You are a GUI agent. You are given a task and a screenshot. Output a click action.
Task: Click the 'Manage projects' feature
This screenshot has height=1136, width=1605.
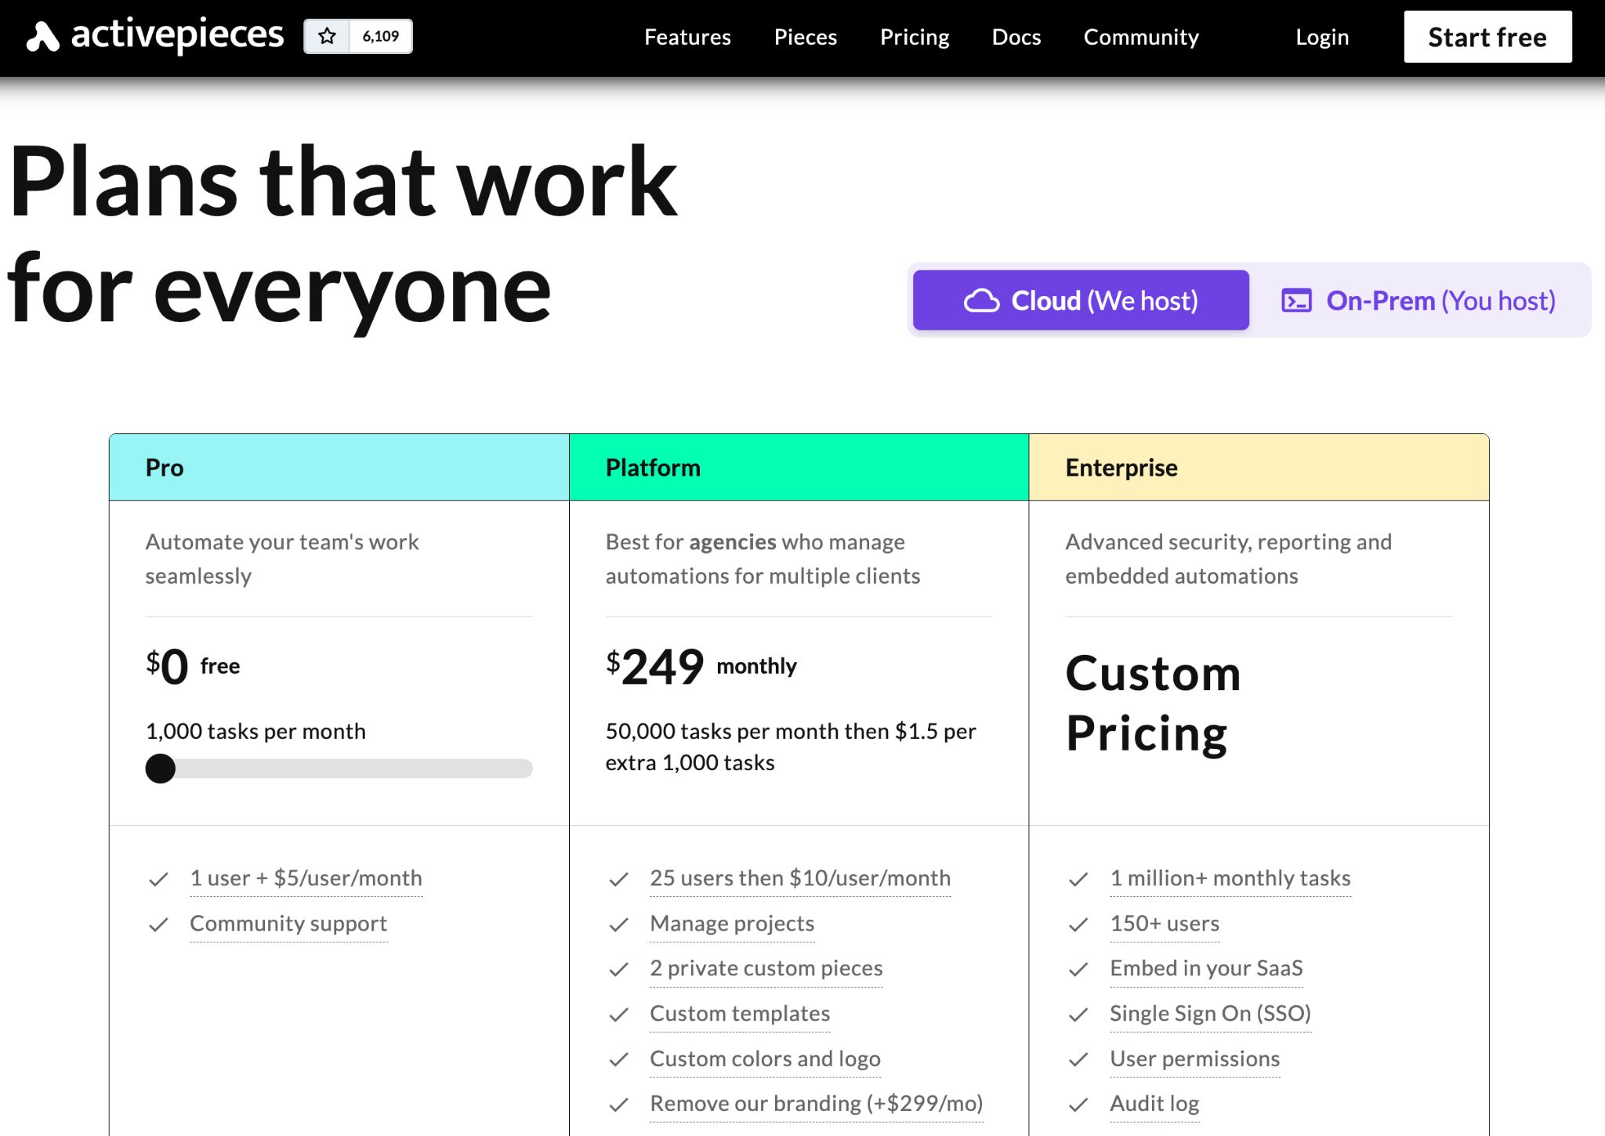pos(732,924)
